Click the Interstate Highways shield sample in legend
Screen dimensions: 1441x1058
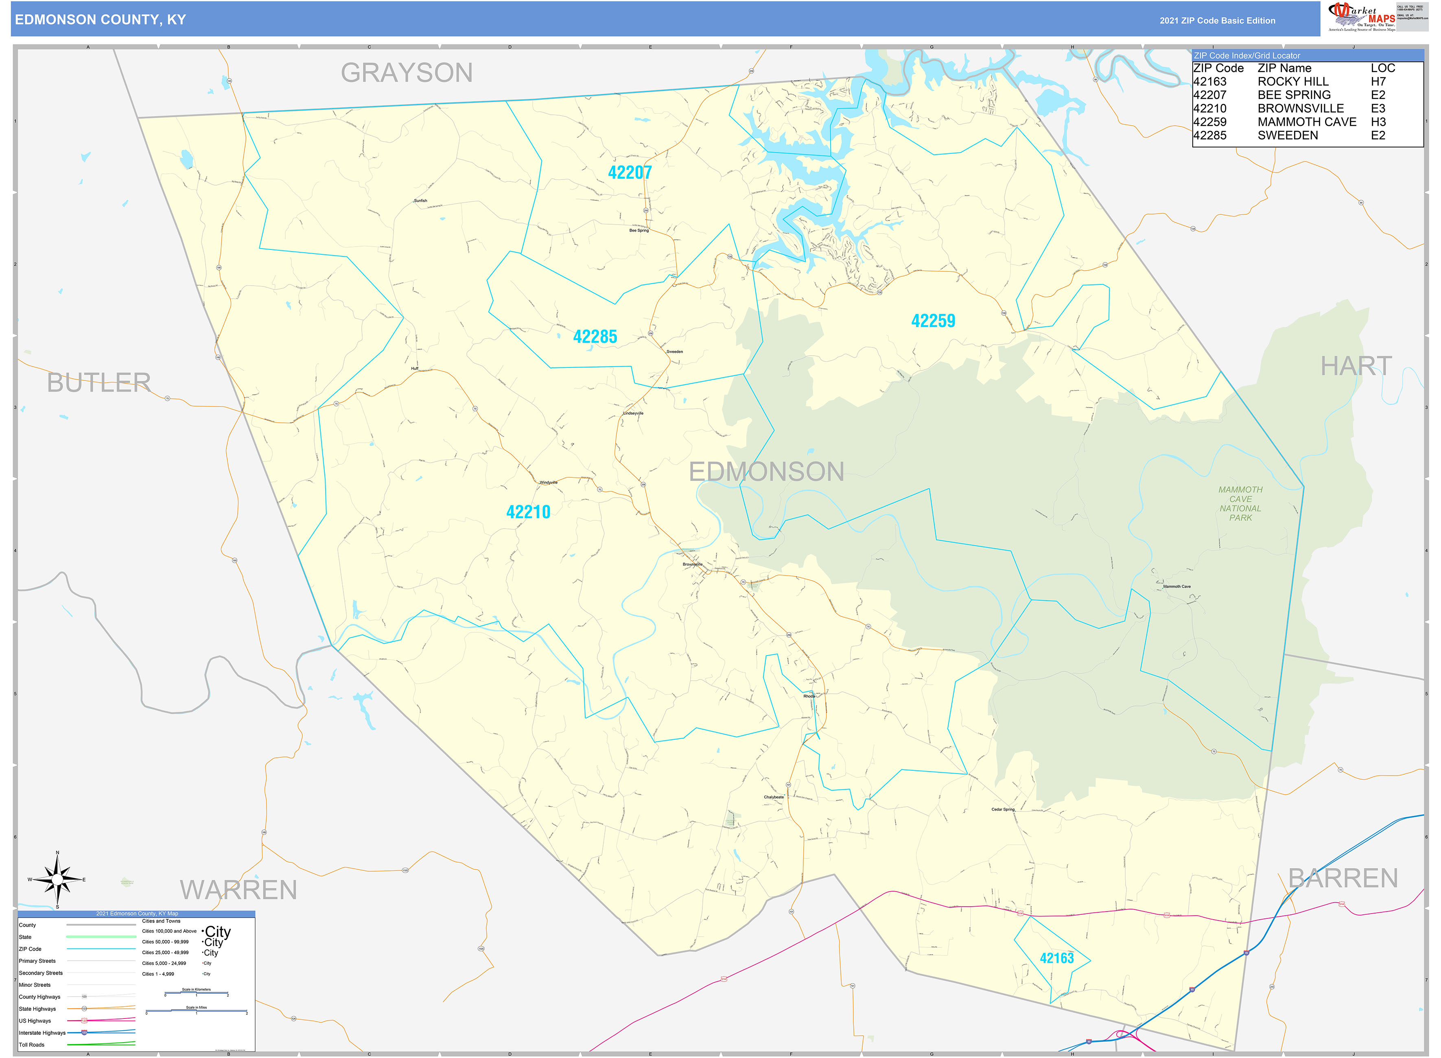point(84,1032)
